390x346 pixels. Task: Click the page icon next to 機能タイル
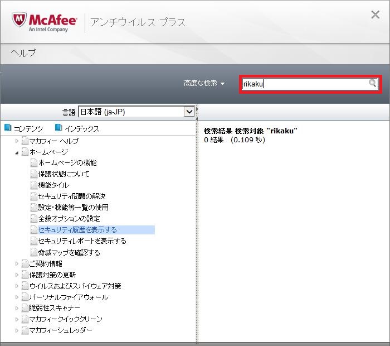click(x=34, y=185)
